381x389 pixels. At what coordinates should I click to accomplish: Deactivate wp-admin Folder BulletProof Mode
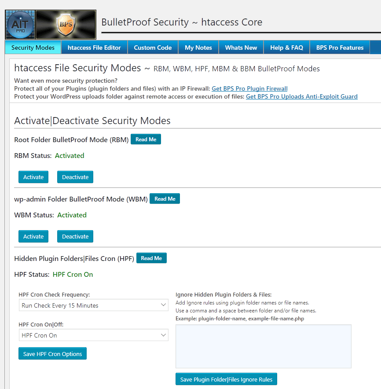75,236
